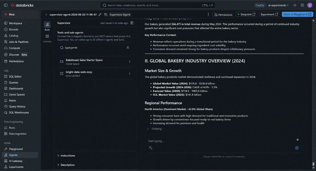Screen dimensions: 316x171
Task: Stop the response generation button
Action: click(x=297, y=148)
